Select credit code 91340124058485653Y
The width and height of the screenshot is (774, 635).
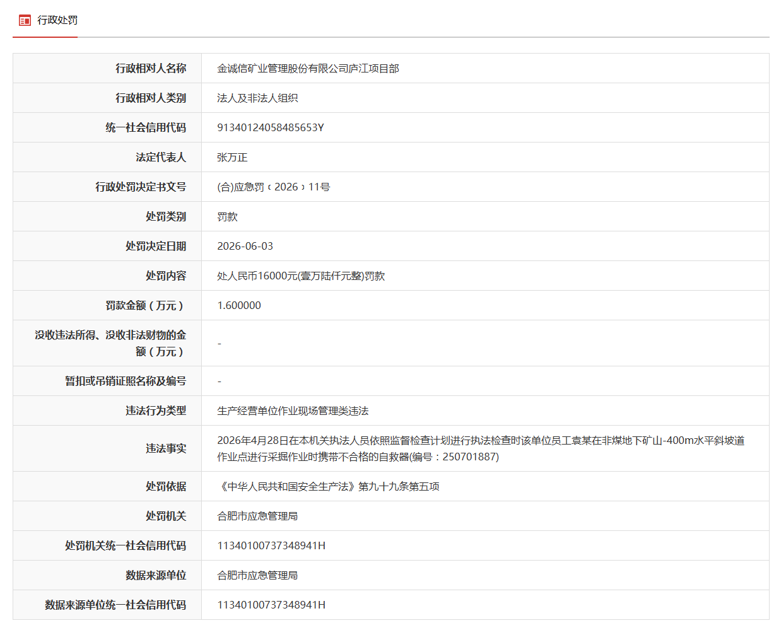coord(271,127)
